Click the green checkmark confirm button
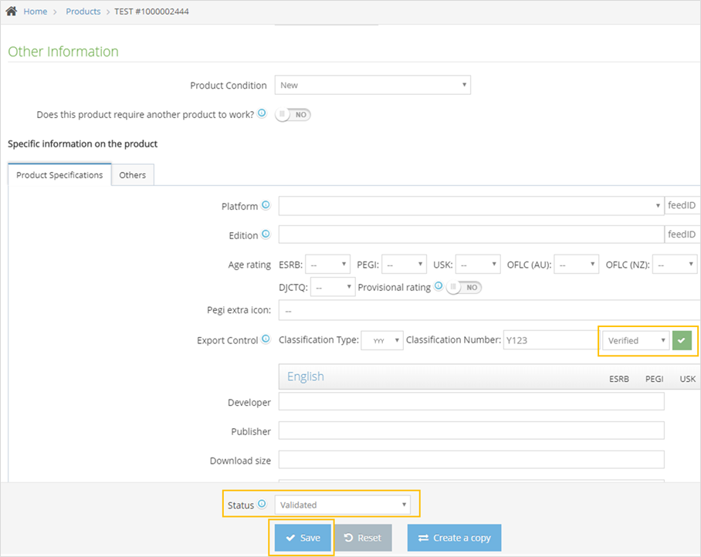The height and width of the screenshot is (557, 701). [x=682, y=340]
